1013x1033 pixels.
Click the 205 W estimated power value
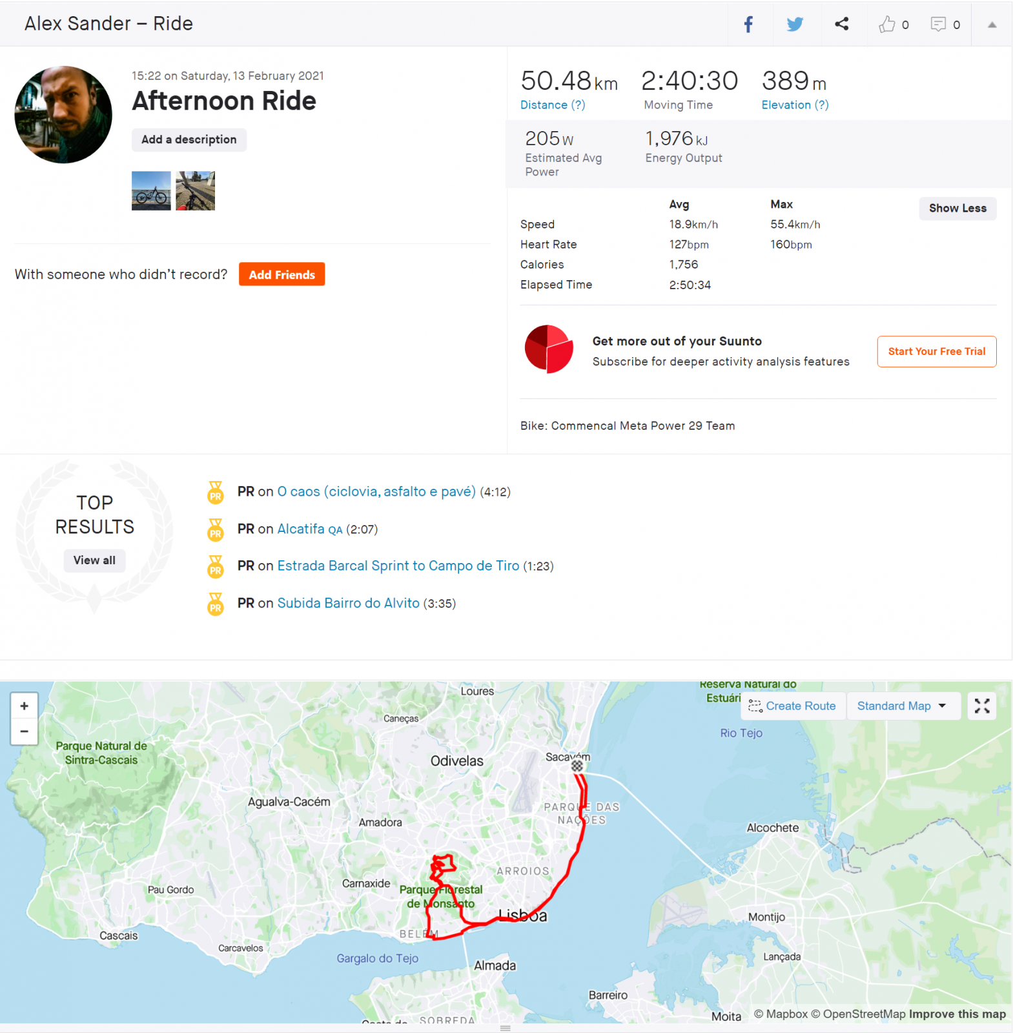click(x=549, y=139)
